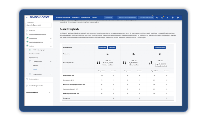Expand the 2. Angebotsrunde chevron
This screenshot has width=205, height=124.
pos(51,74)
